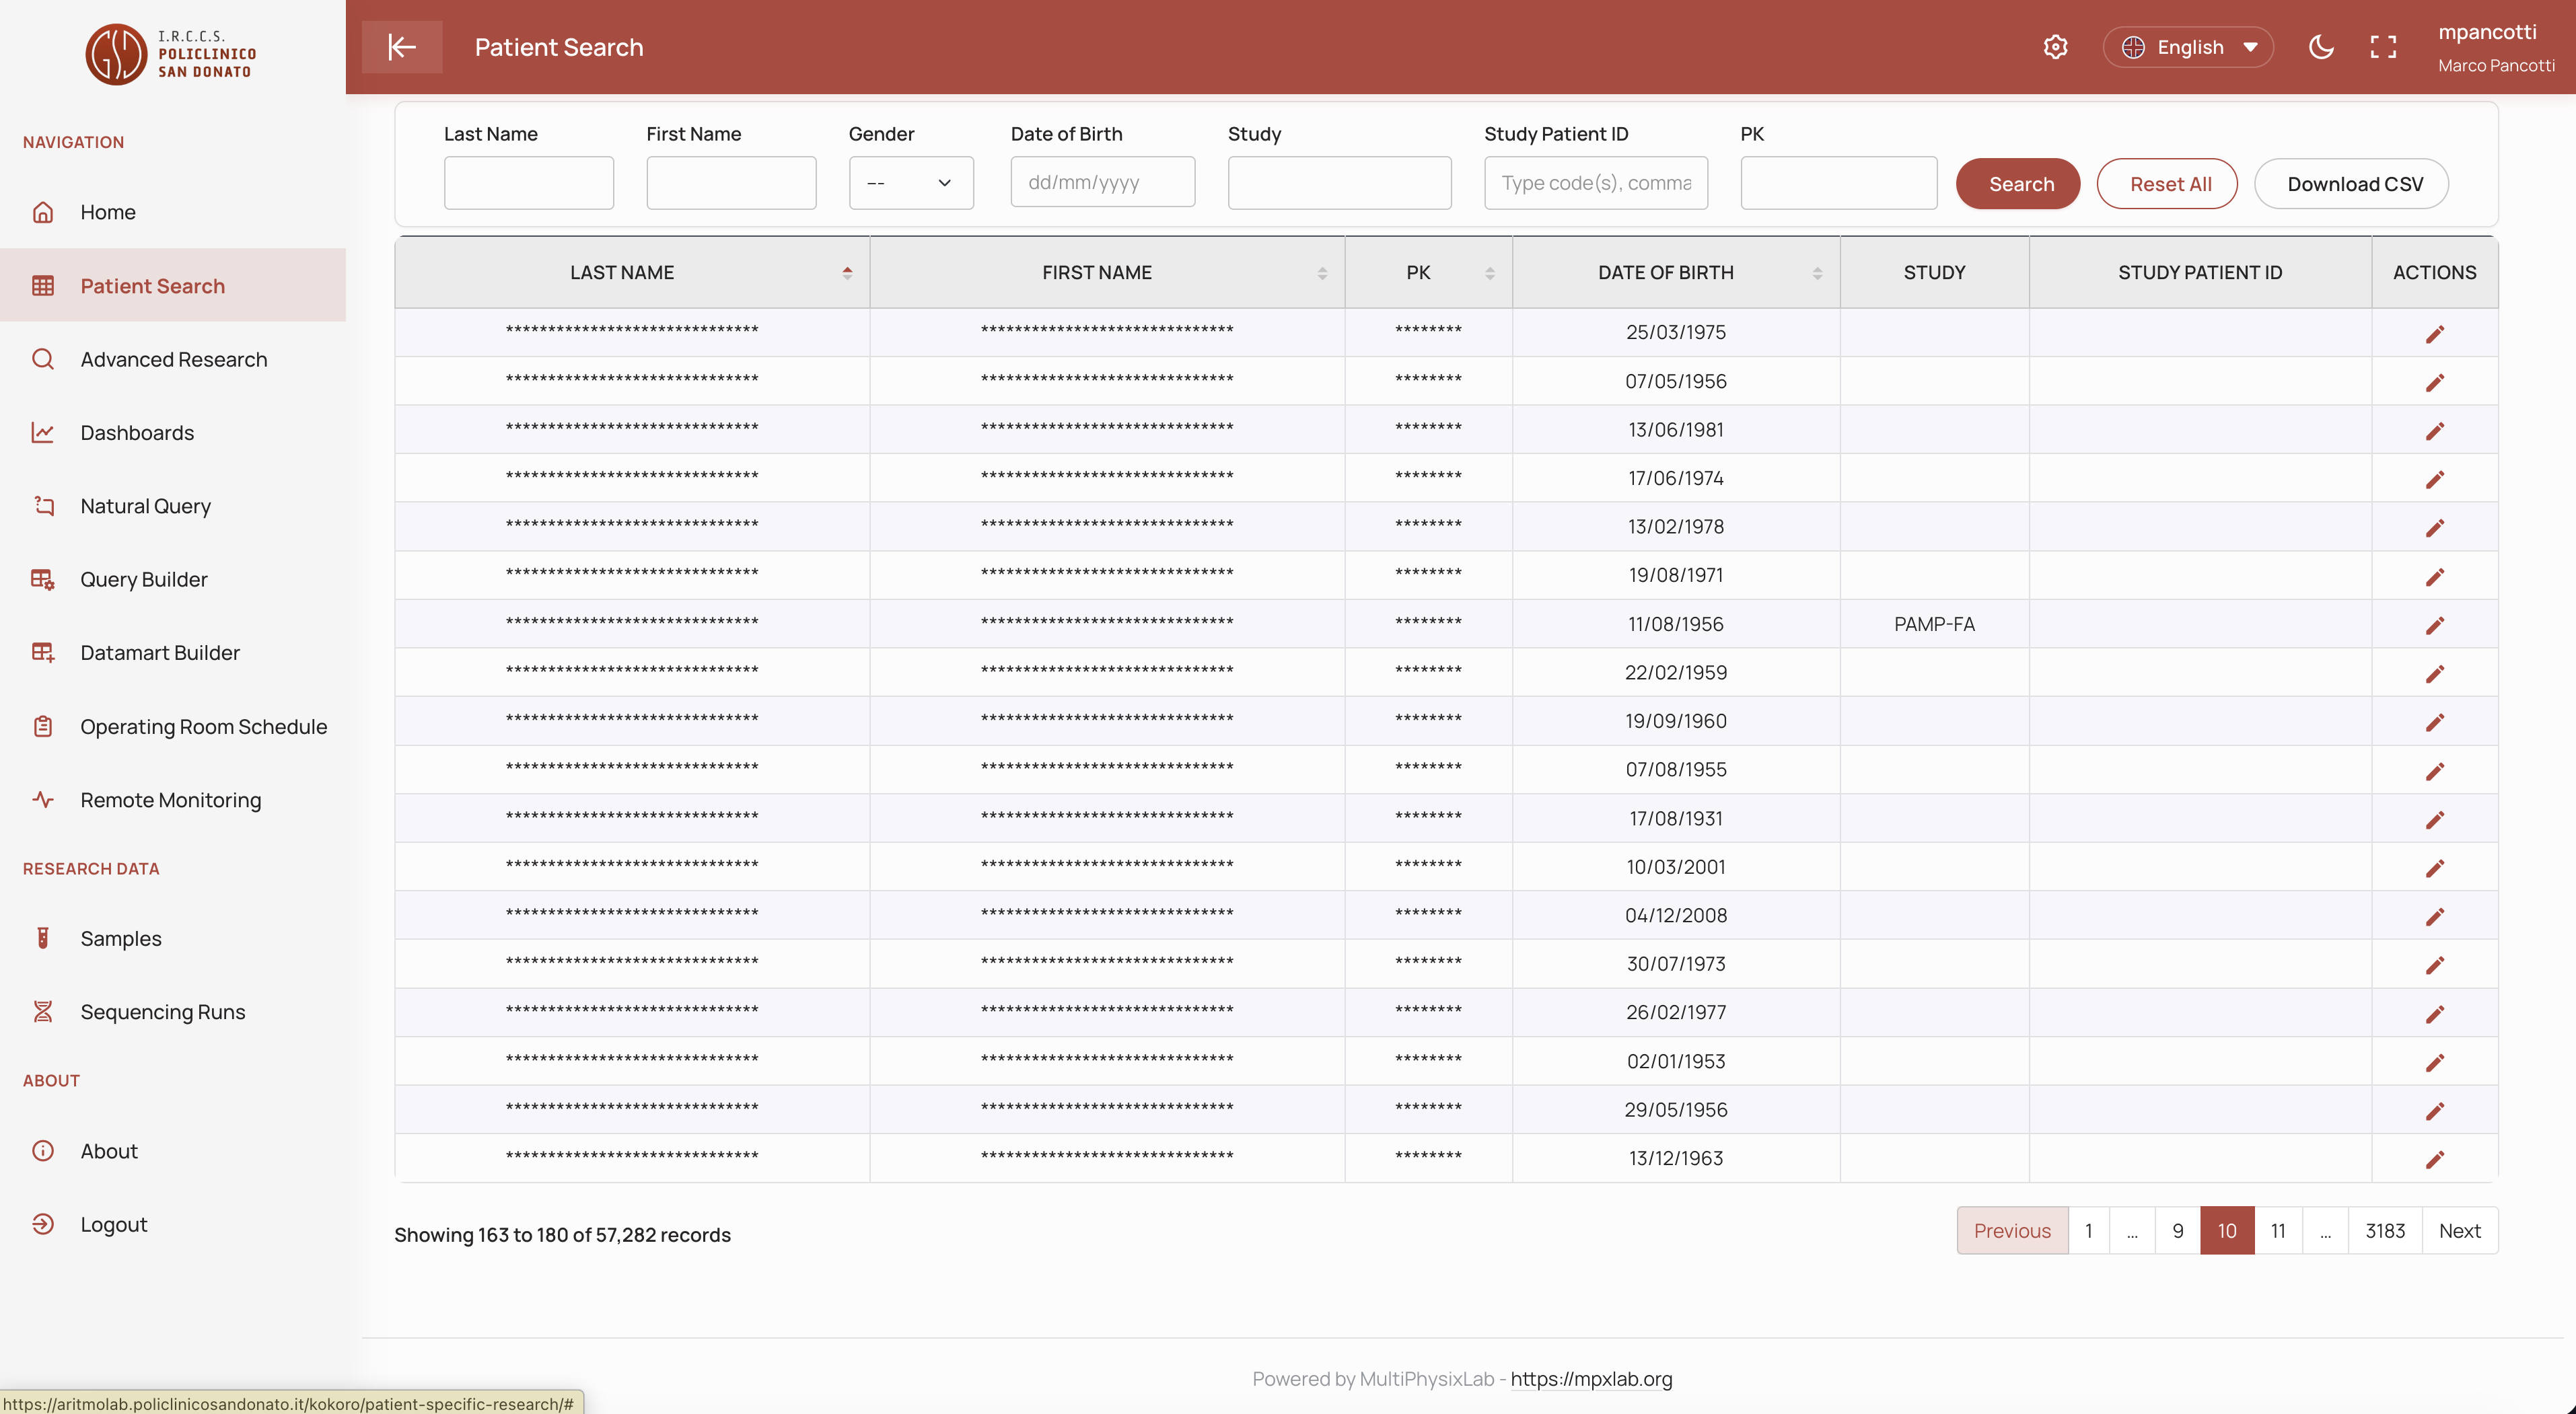The height and width of the screenshot is (1414, 2576).
Task: Collapse sidebar with the back arrow icon
Action: coord(401,47)
